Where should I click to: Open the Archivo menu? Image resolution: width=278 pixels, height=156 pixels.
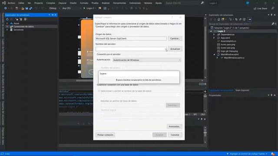[x=11, y=3]
